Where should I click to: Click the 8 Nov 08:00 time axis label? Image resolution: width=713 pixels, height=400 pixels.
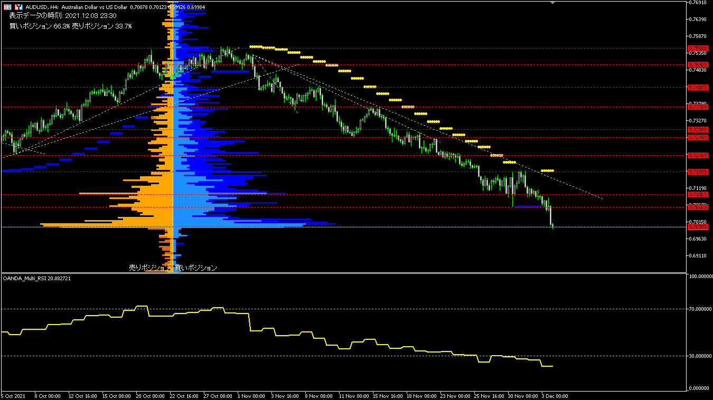tap(318, 395)
